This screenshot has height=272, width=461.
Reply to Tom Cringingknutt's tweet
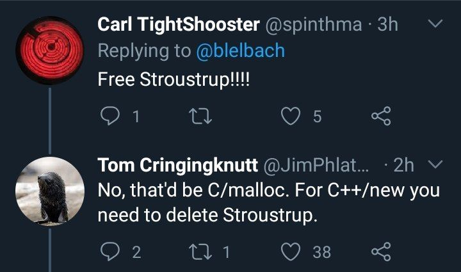tap(110, 252)
